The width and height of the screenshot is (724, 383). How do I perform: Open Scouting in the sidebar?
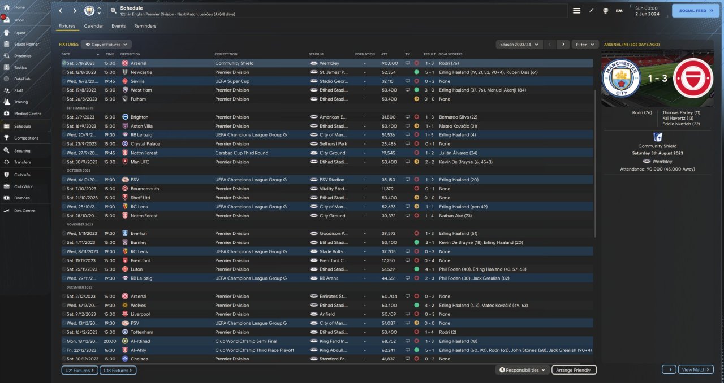(22, 151)
